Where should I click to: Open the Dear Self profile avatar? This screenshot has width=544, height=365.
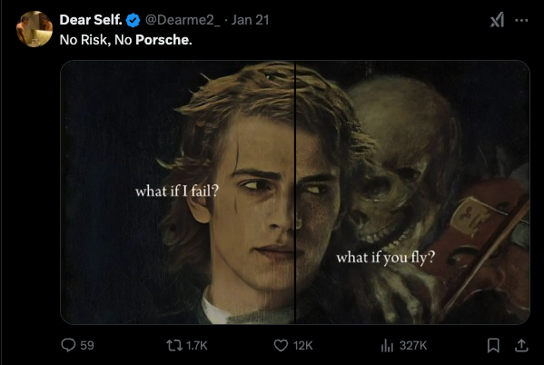(35, 29)
